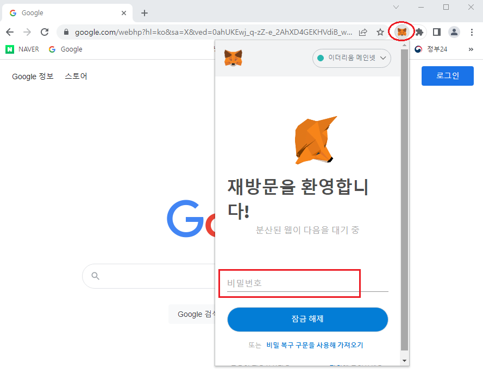Viewport: 483px width, 389px height.
Task: Minimize the browser window
Action: tap(421, 7)
